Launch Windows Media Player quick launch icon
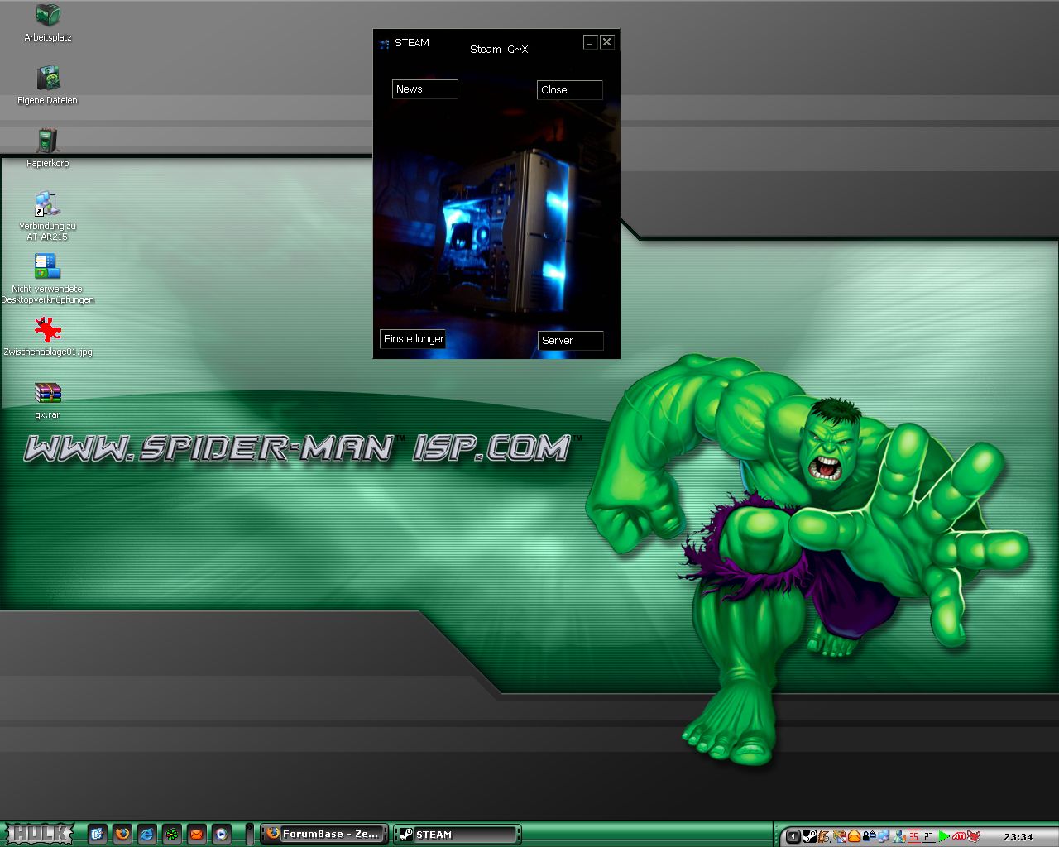Screen dimensions: 1059x847 tap(221, 835)
